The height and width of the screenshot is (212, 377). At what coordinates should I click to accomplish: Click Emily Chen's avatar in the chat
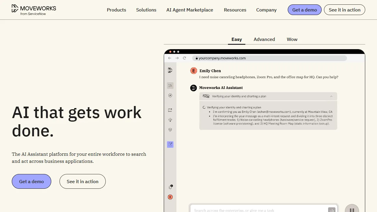pyautogui.click(x=194, y=71)
